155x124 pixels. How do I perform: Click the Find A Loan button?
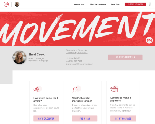click(85, 118)
